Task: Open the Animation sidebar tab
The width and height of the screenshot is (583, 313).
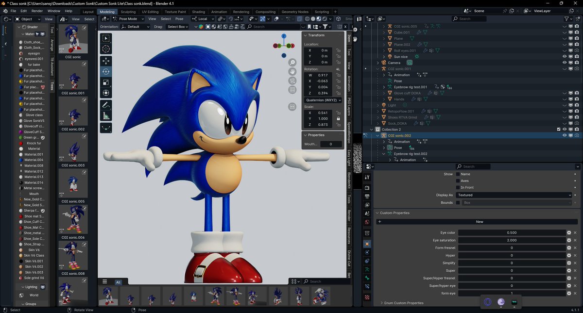Action: coord(349,83)
